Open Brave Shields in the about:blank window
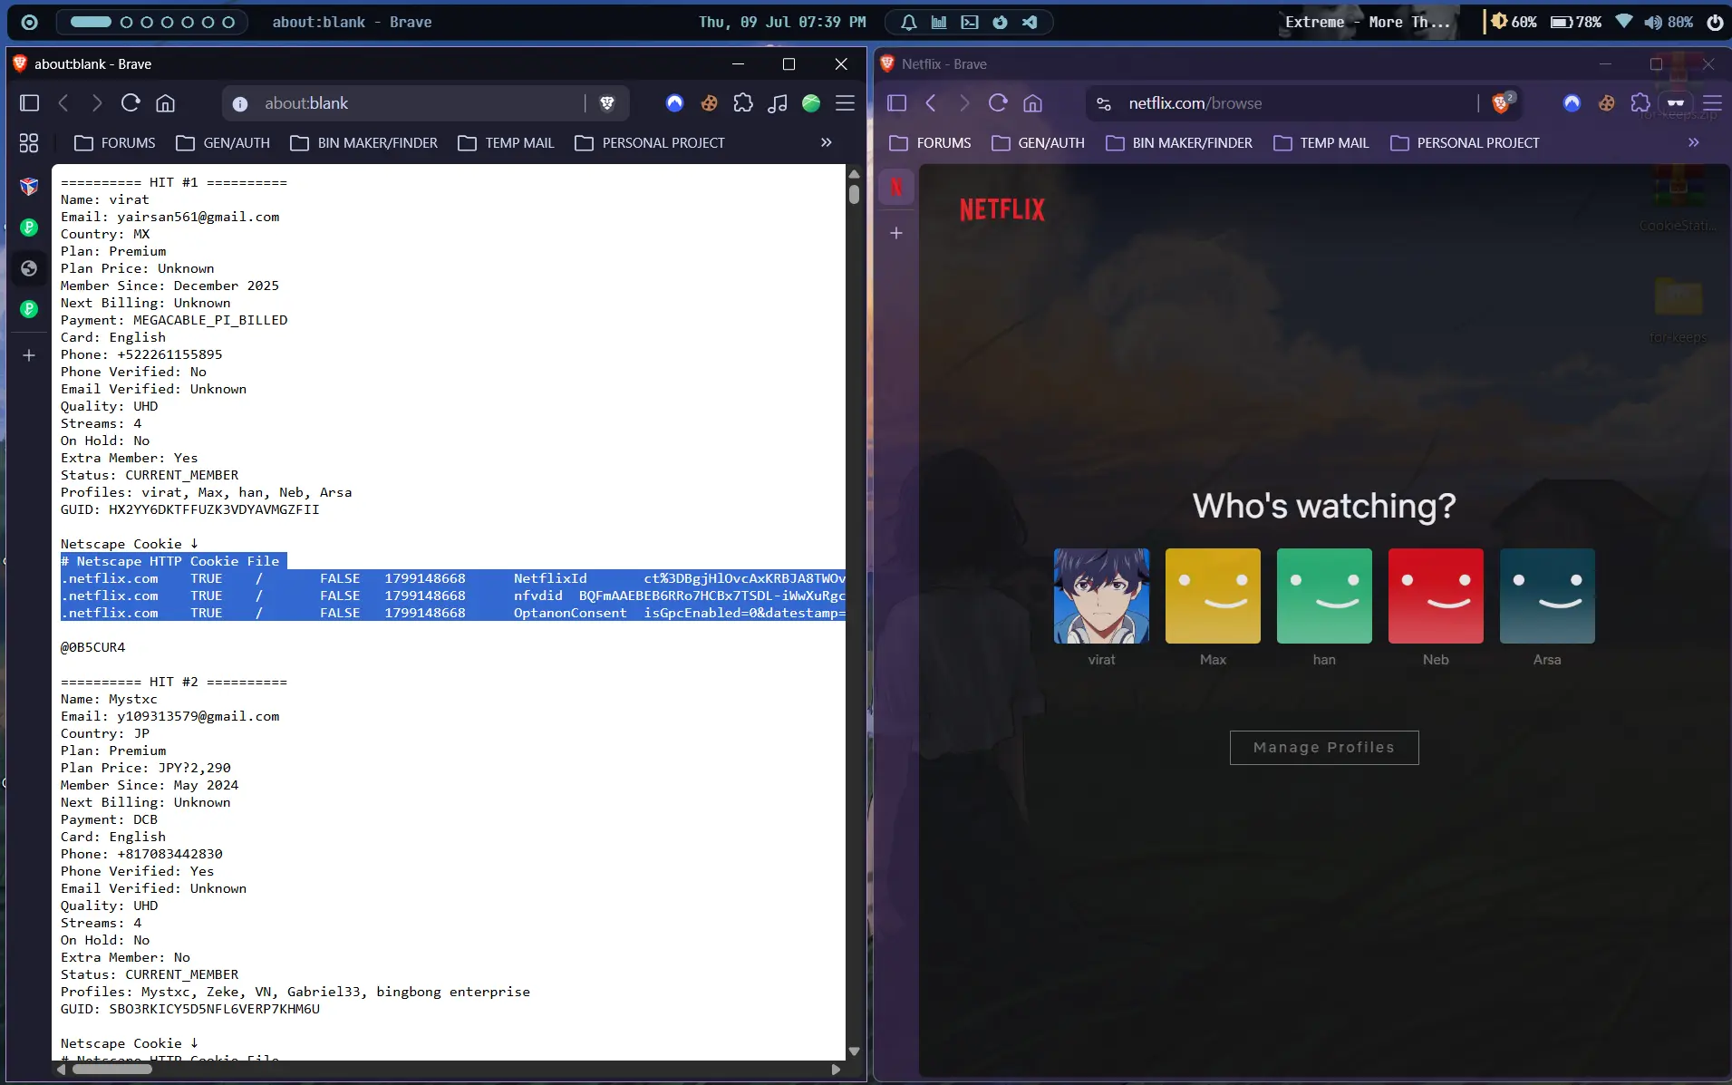1732x1085 pixels. pos(607,103)
